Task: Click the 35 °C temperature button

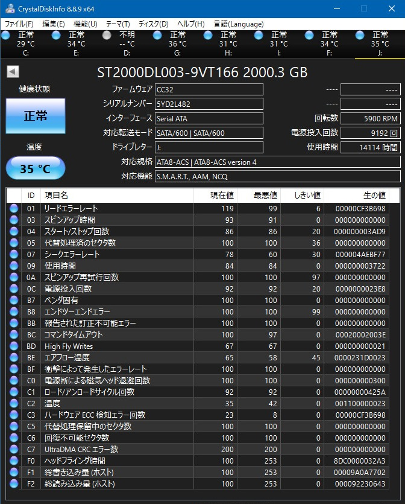Action: [36, 168]
